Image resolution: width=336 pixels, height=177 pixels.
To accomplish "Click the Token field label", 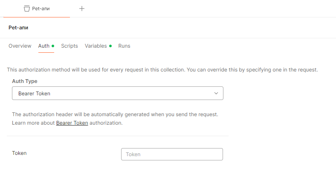I will [19, 153].
